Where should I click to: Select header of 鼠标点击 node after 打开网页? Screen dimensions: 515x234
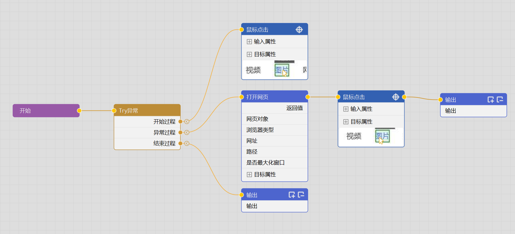click(371, 97)
